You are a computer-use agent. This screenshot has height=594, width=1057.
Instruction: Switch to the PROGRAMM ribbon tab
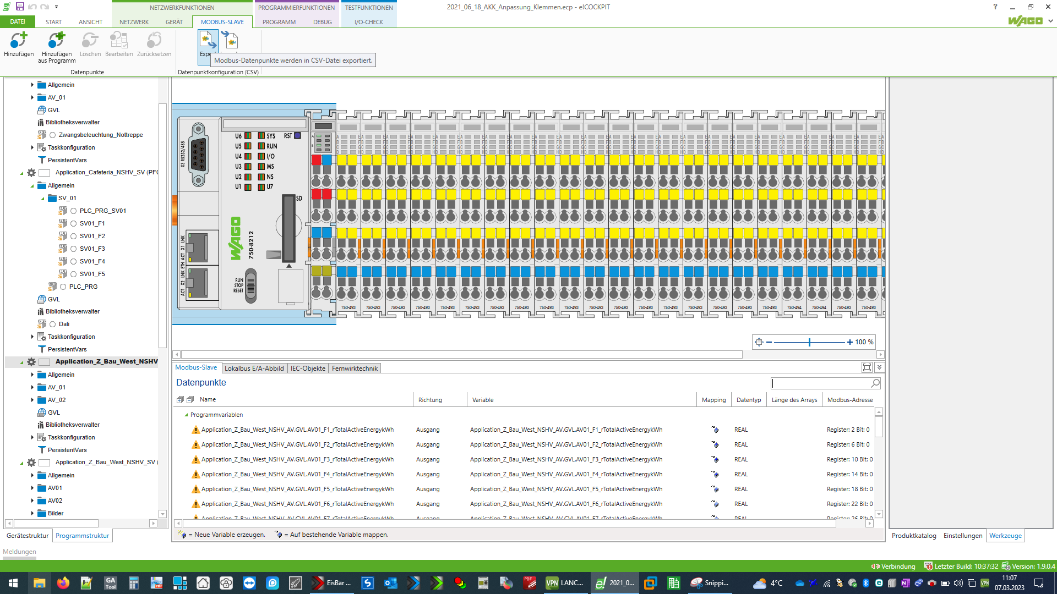[x=279, y=22]
